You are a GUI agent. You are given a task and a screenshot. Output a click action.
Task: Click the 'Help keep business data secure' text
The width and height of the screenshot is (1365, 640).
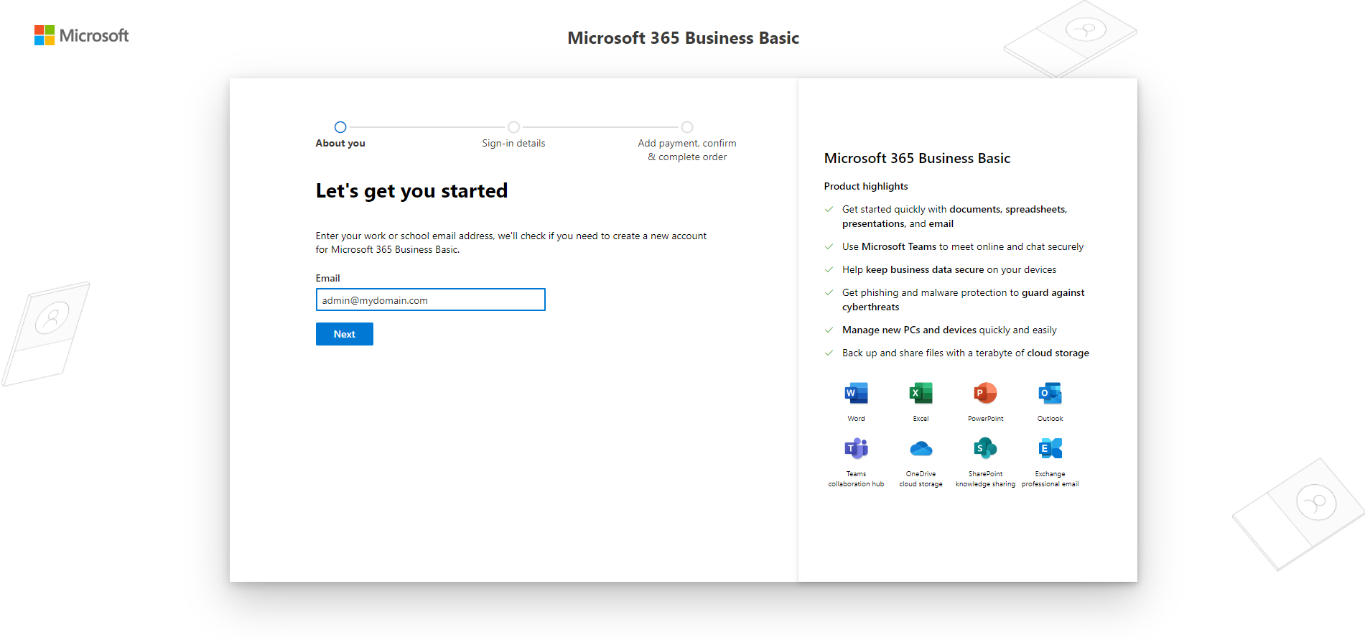949,269
